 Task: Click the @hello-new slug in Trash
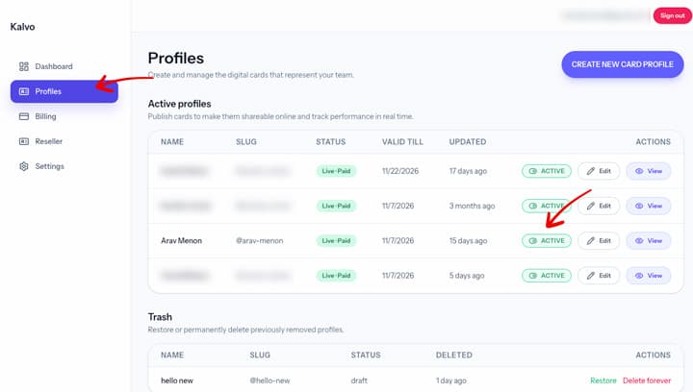[269, 380]
